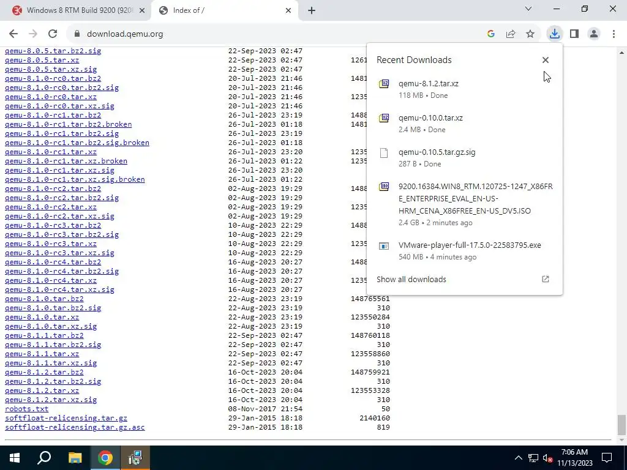Click qemu-0.10.5.tar.gz.sig download file icon
Viewport: 627px width, 470px height.
pyautogui.click(x=384, y=152)
